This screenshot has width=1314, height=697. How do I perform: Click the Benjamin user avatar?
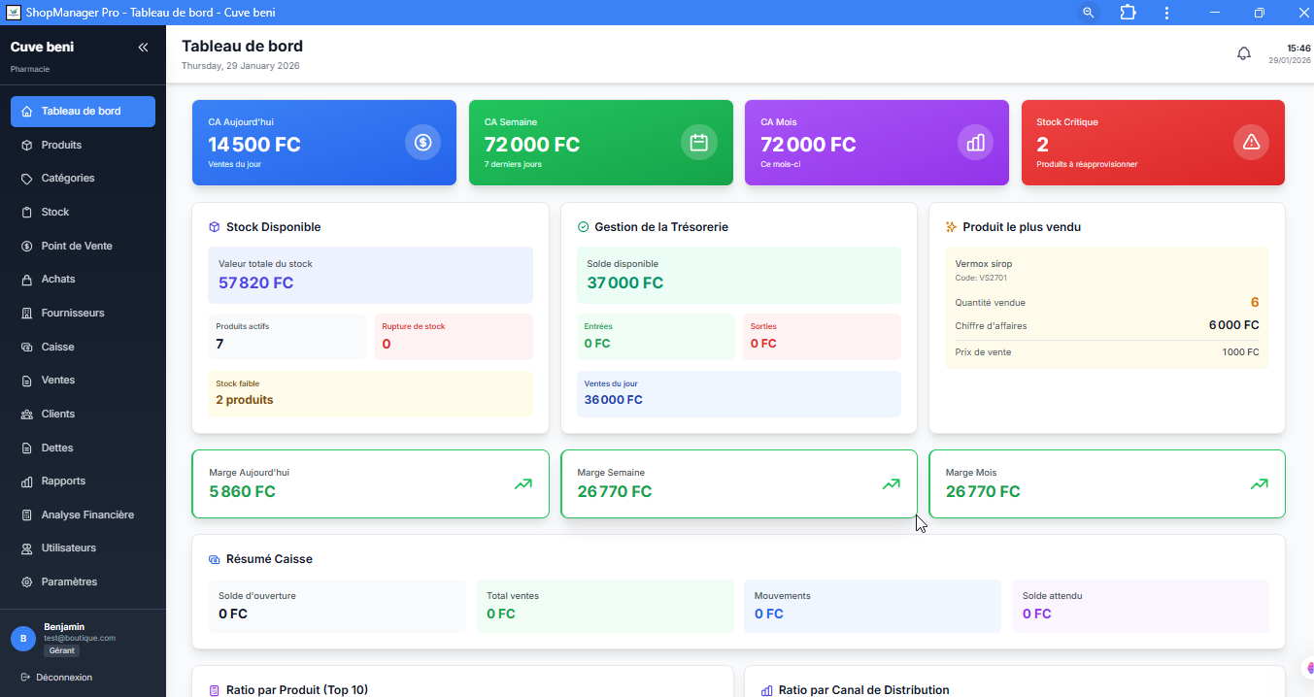pos(23,639)
